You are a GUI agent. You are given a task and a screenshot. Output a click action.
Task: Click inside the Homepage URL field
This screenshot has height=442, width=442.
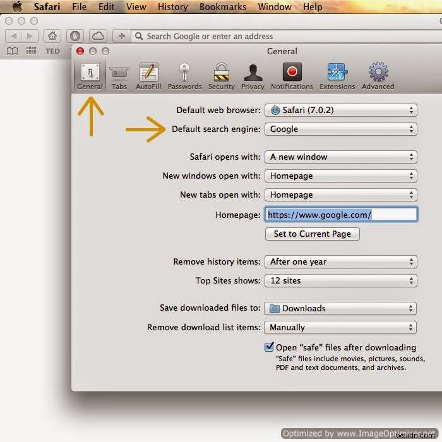pyautogui.click(x=341, y=215)
